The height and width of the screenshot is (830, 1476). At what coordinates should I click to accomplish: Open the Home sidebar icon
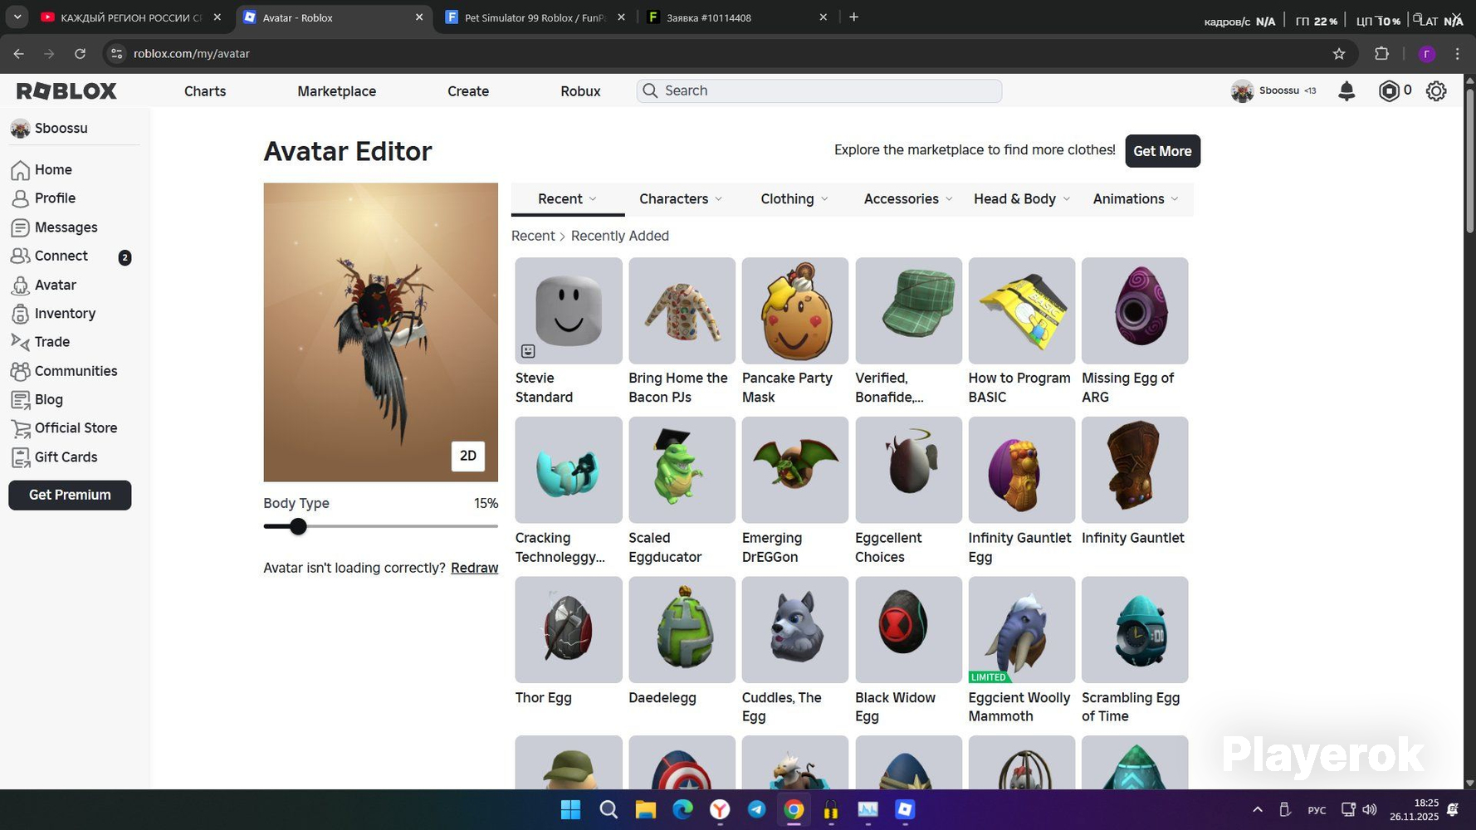[x=20, y=170]
